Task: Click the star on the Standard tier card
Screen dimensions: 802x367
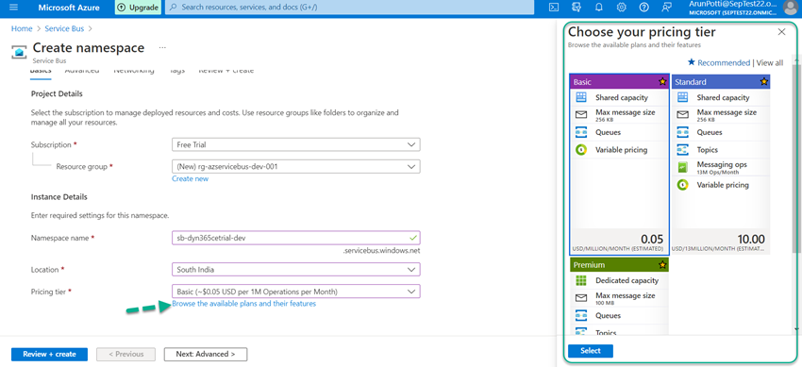Action: (x=764, y=82)
